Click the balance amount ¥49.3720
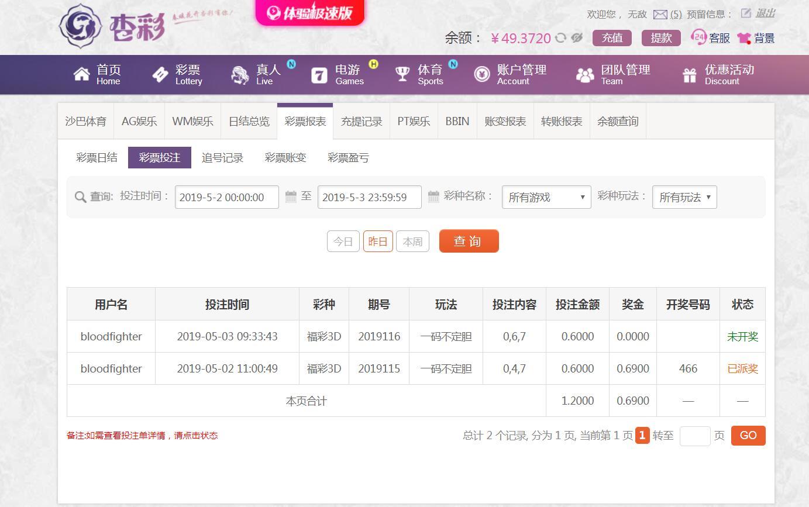Viewport: 809px width, 507px height. coord(521,38)
